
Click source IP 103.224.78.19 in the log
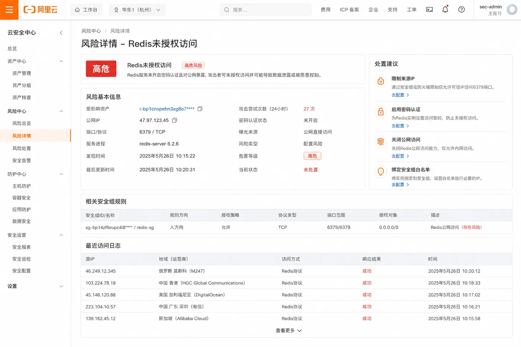100,283
